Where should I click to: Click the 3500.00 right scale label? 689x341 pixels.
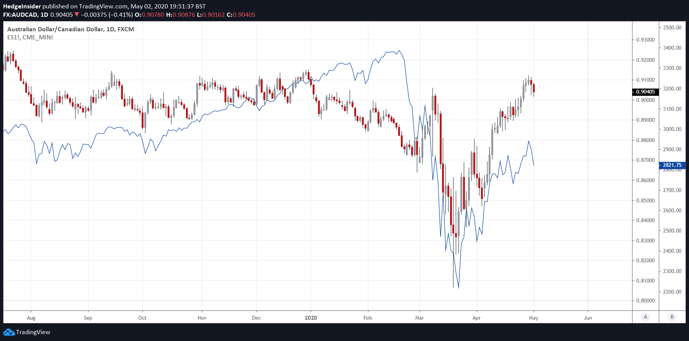point(672,28)
